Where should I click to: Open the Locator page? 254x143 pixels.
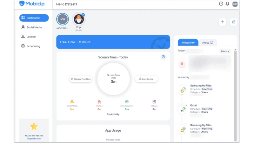(29, 37)
